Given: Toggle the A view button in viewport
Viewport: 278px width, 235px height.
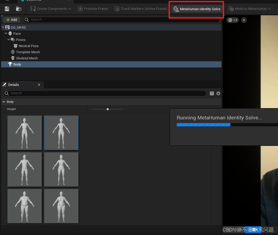Looking at the screenshot, I should [x=244, y=20].
